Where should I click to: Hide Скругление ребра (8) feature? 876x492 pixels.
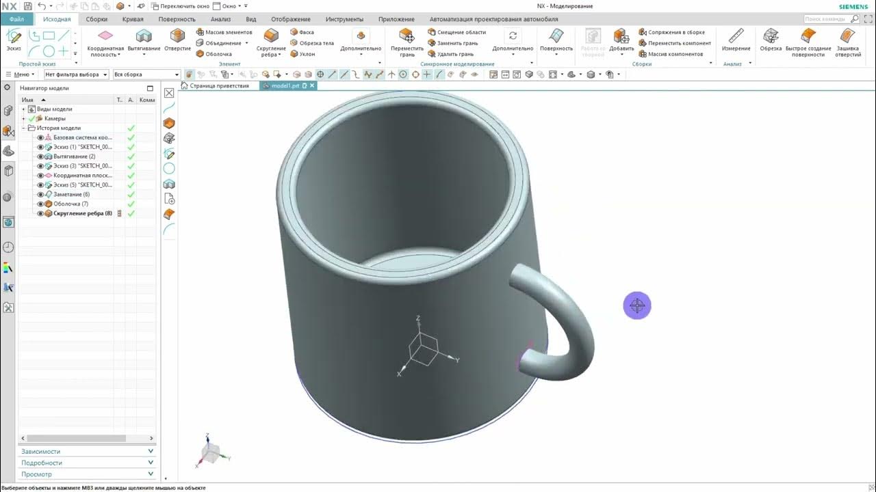pos(40,213)
